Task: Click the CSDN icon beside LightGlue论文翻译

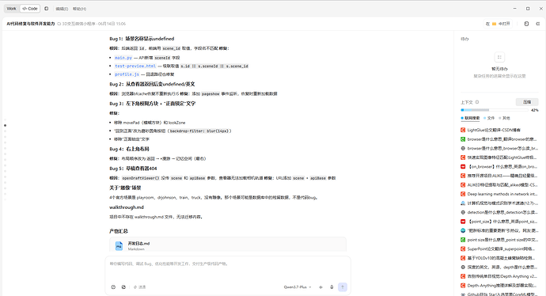Action: (x=463, y=130)
